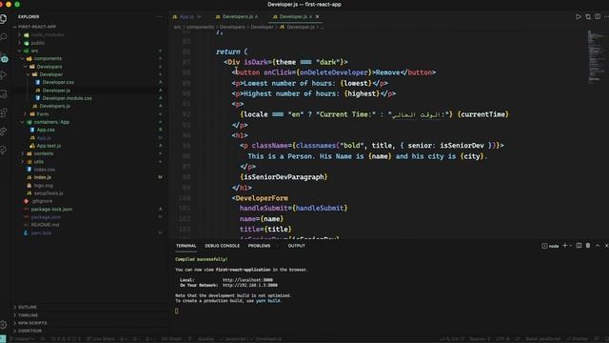The height and width of the screenshot is (343, 609).
Task: Select the TERMINAL panel tab
Action: (x=187, y=246)
